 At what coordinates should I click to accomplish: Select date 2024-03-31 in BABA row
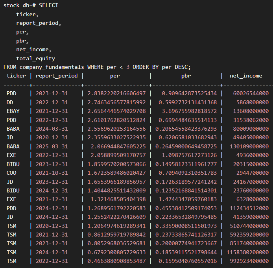52,129
